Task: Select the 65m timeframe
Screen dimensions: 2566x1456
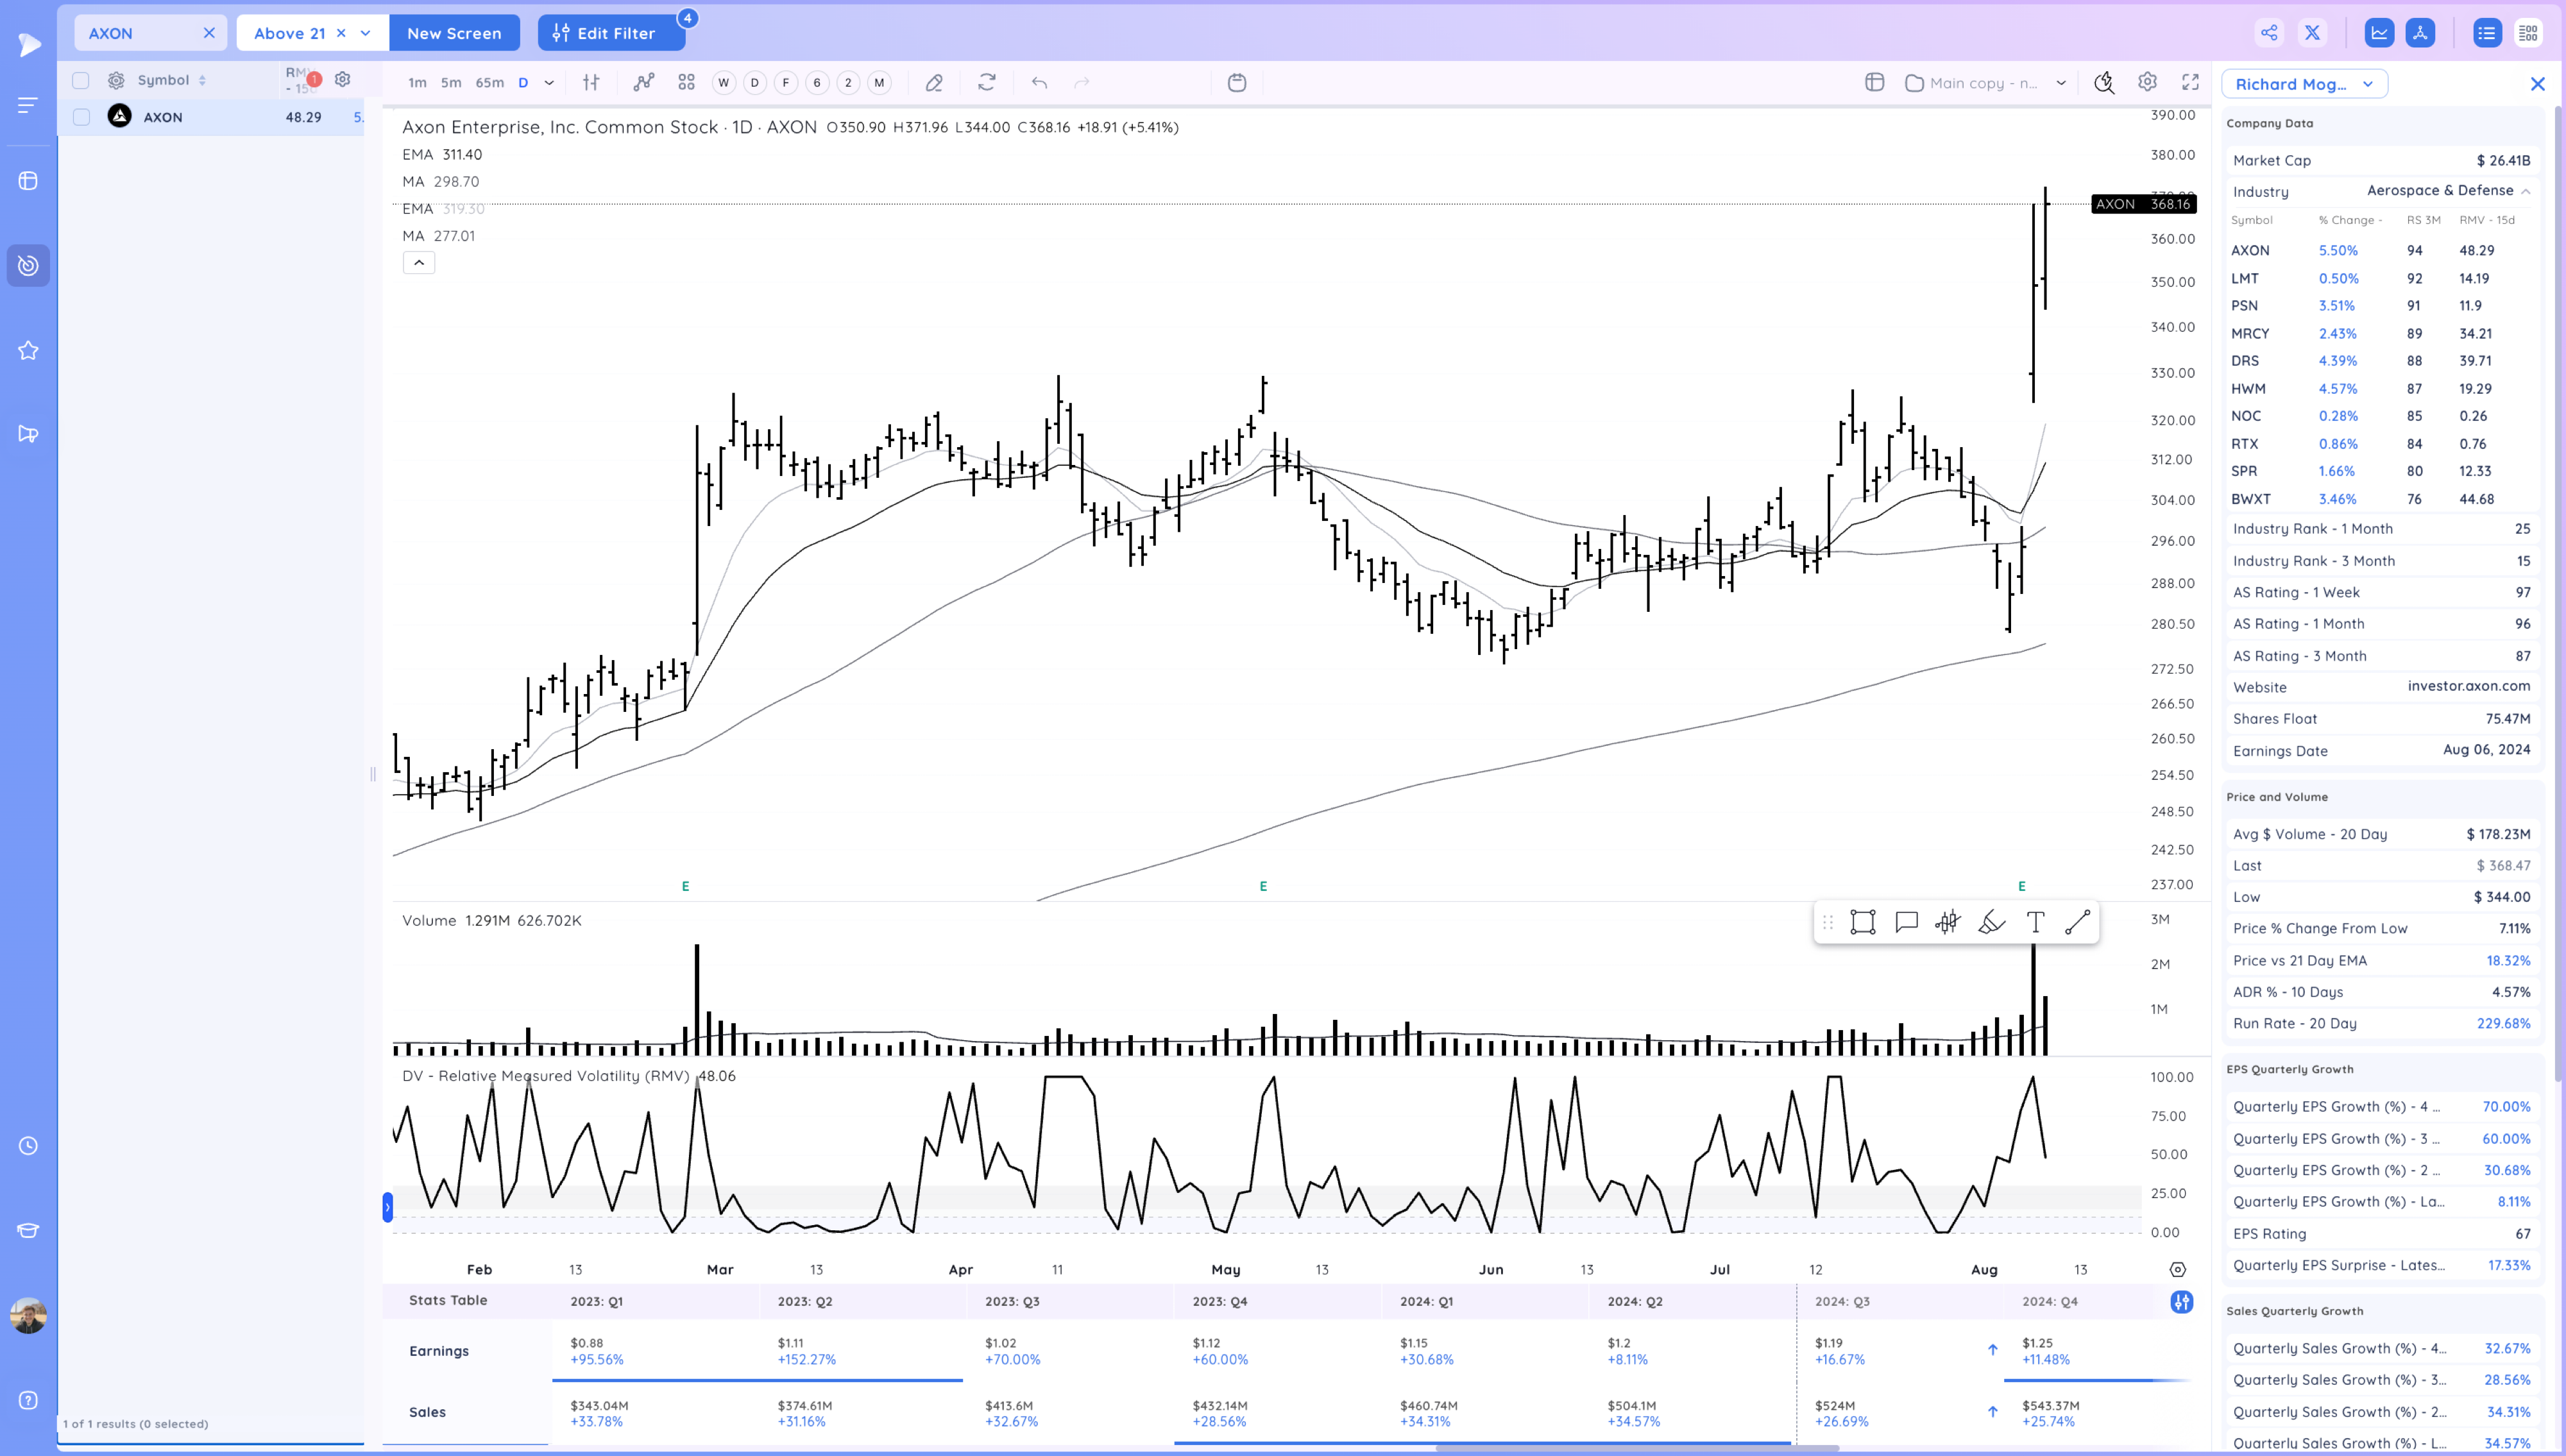Action: 489,83
